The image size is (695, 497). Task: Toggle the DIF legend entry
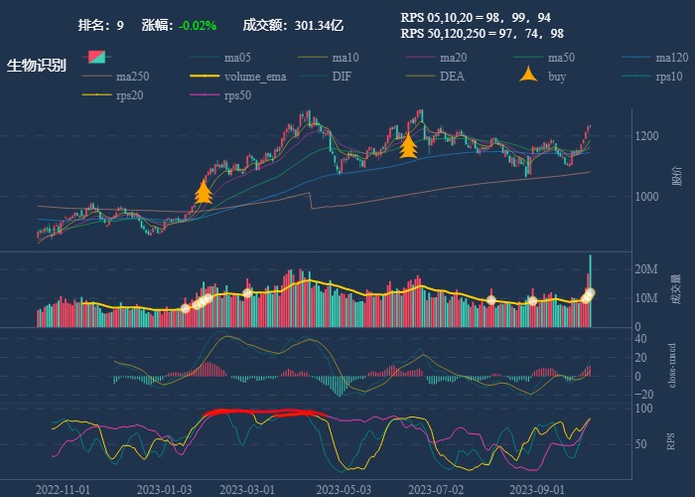(342, 77)
